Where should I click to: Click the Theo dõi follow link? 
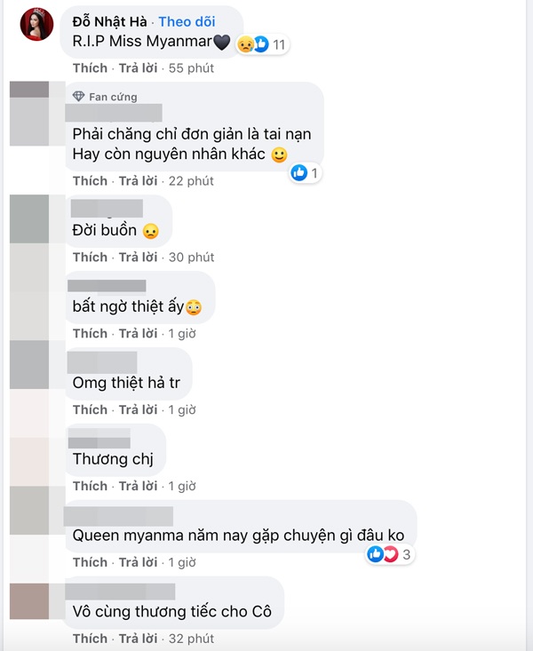(x=187, y=21)
